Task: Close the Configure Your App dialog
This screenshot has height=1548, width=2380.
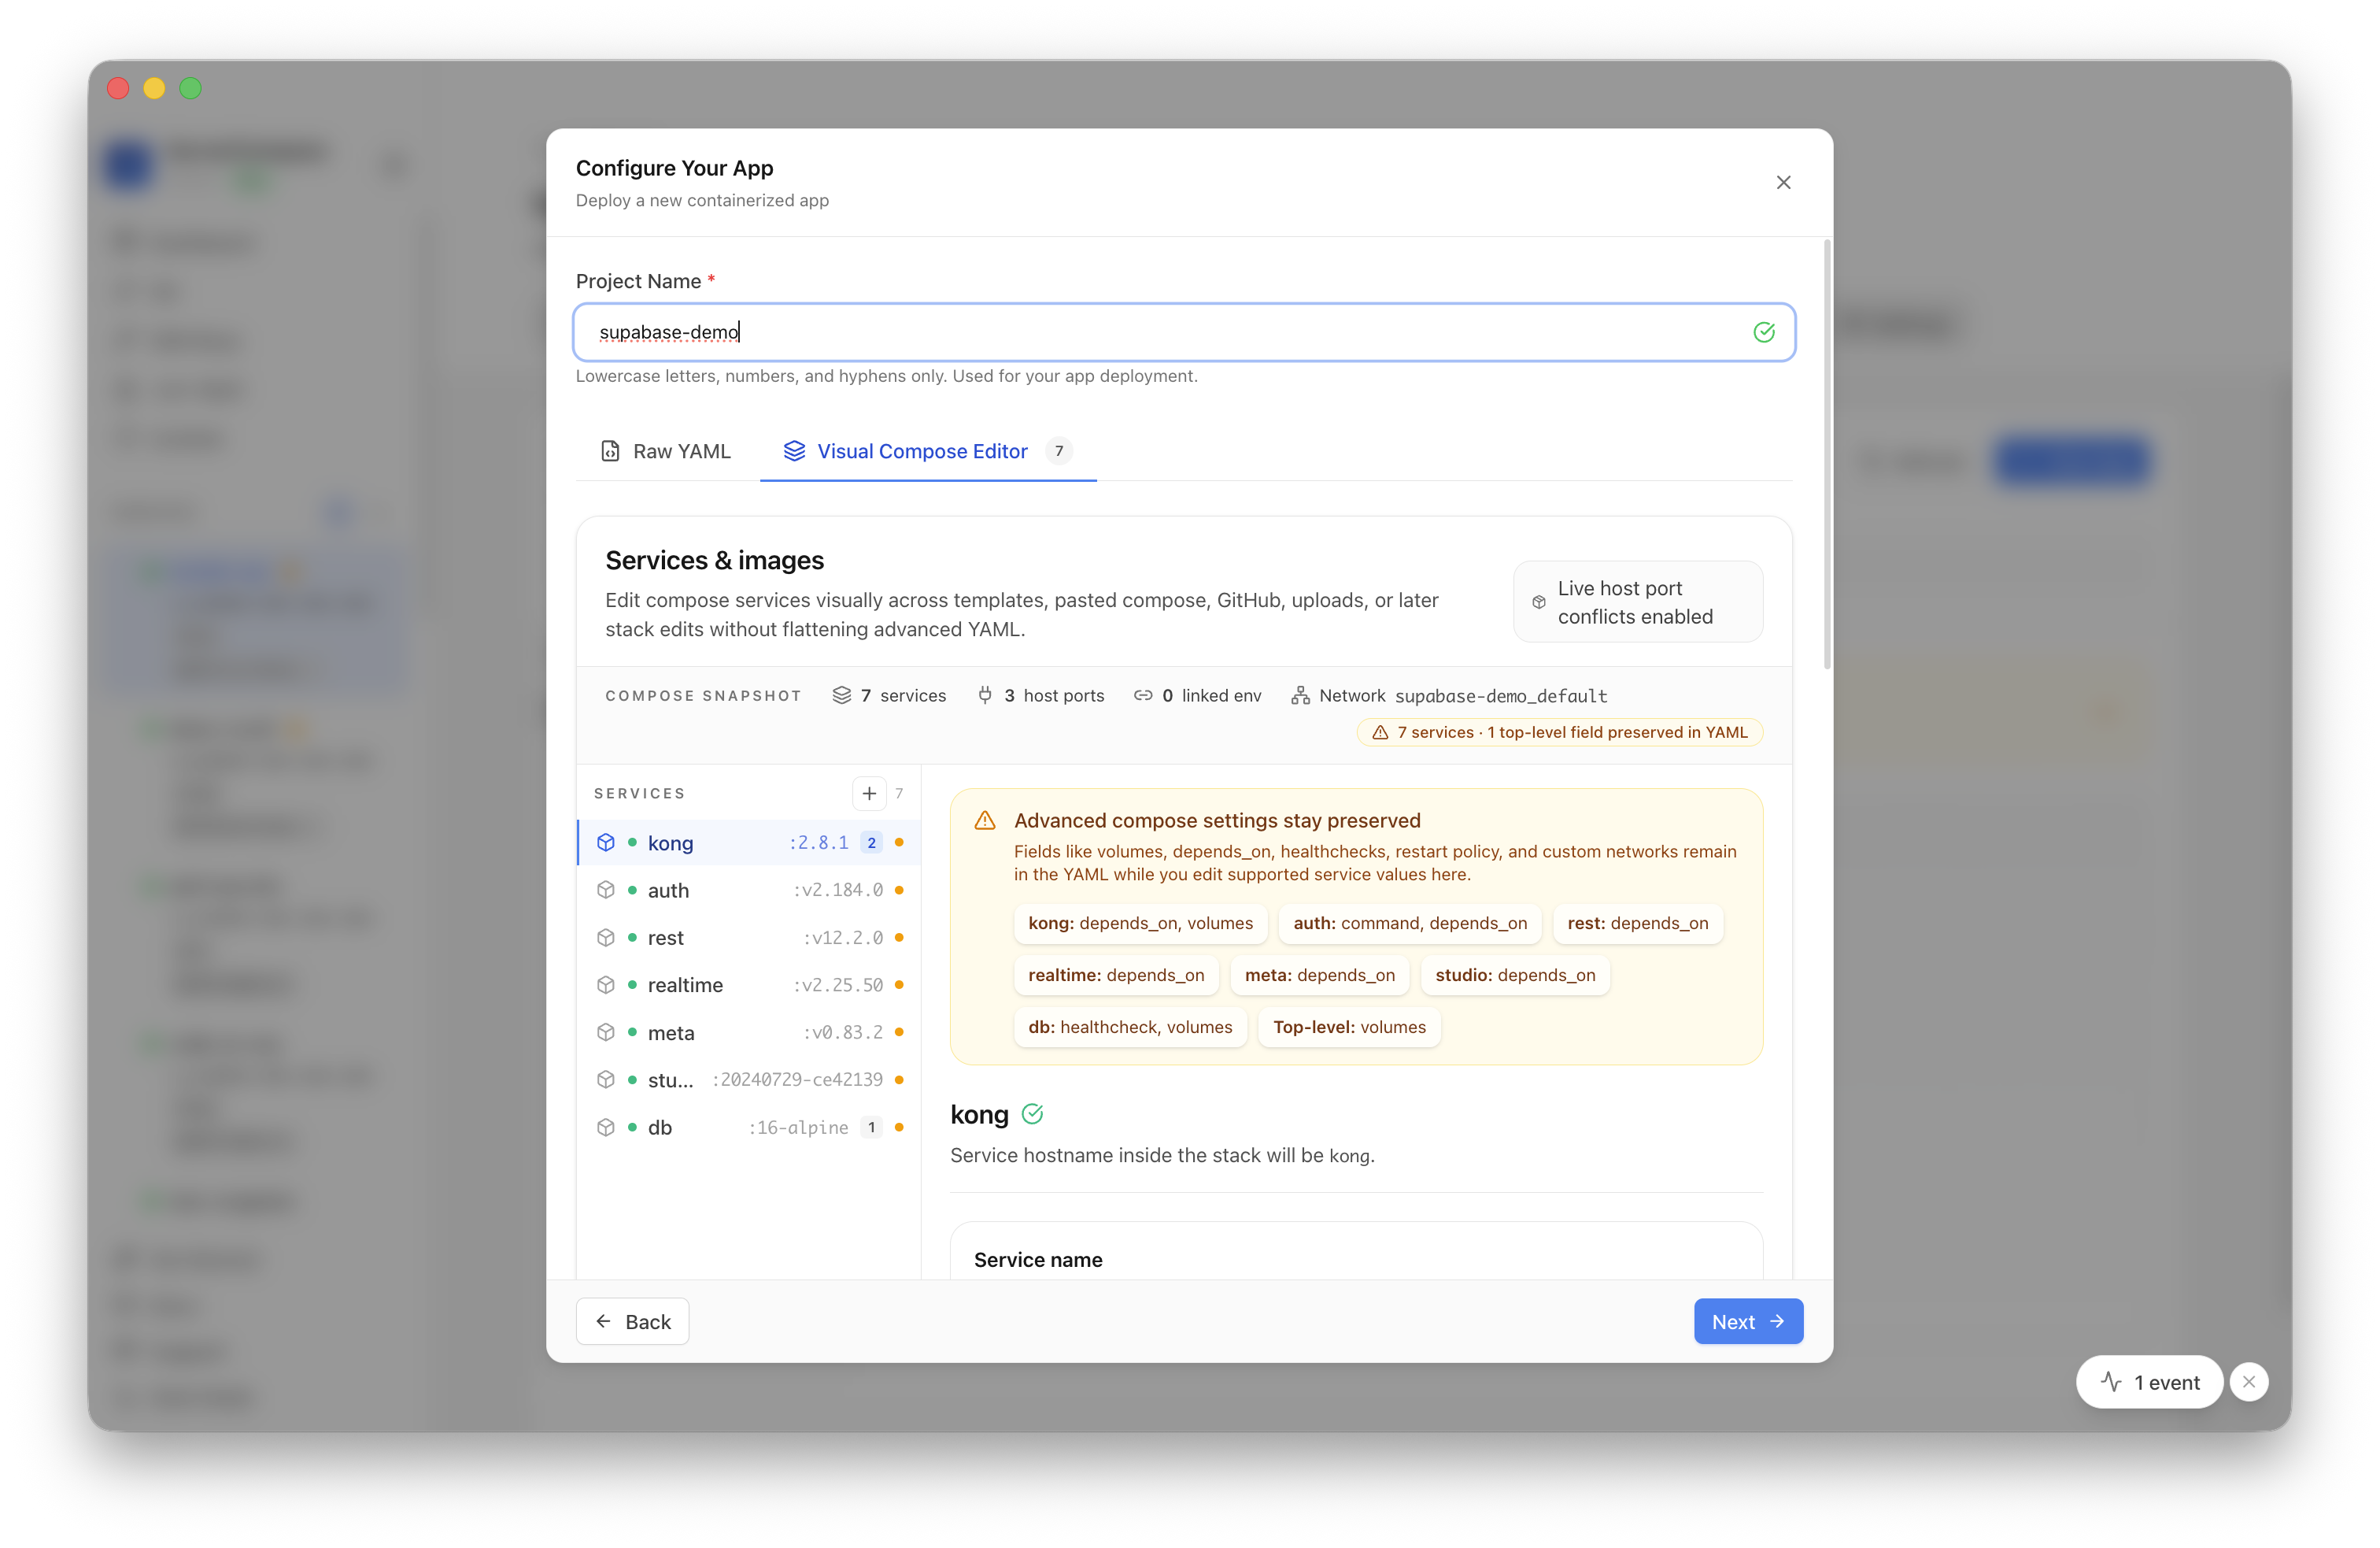Action: [1783, 182]
